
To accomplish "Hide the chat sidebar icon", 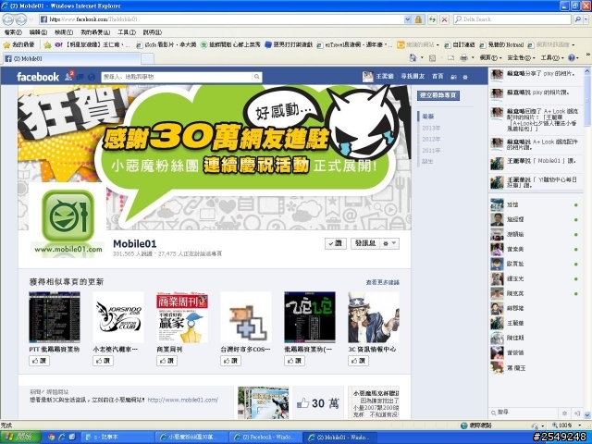I will coord(577,413).
